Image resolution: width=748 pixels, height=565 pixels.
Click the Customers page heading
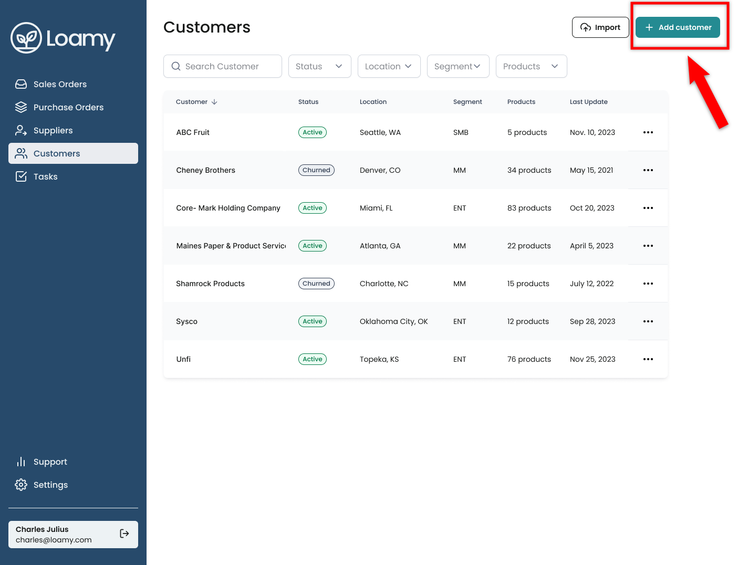tap(207, 27)
